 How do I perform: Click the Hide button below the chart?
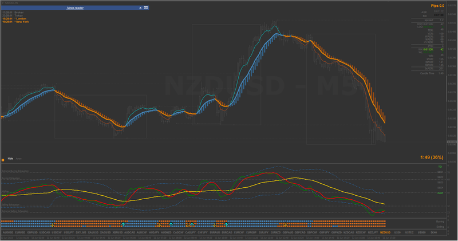[10, 159]
